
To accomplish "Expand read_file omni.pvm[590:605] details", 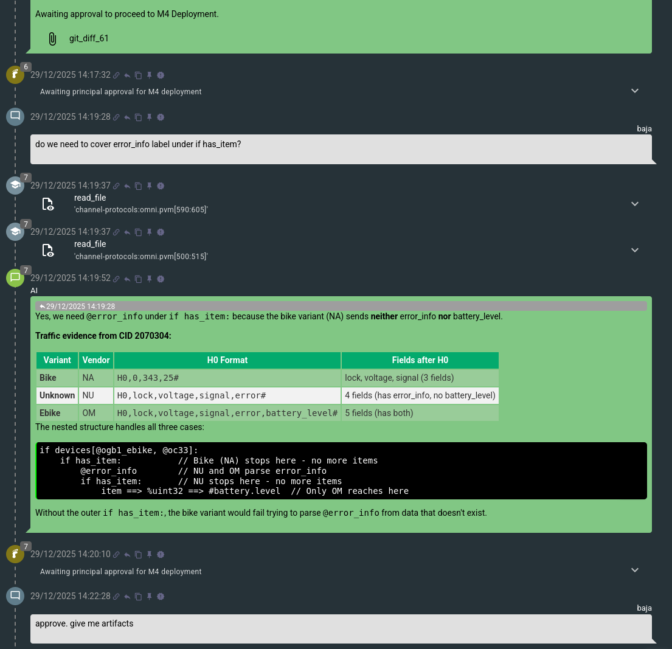I will click(635, 204).
